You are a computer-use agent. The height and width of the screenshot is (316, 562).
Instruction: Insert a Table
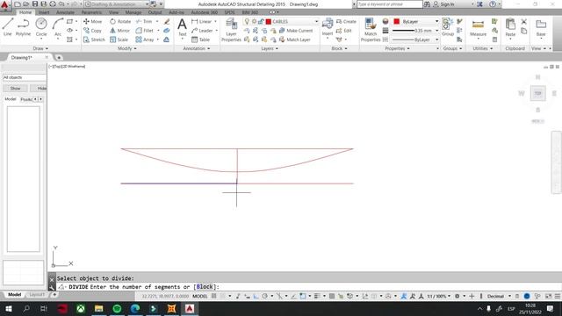coord(201,39)
